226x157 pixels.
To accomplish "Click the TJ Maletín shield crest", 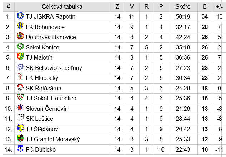I will pyautogui.click(x=20, y=56).
